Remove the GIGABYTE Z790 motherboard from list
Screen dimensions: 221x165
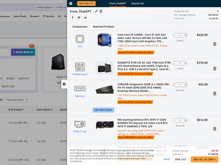[214, 68]
